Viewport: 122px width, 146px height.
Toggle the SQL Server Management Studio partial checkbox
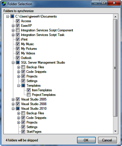pos(18,62)
